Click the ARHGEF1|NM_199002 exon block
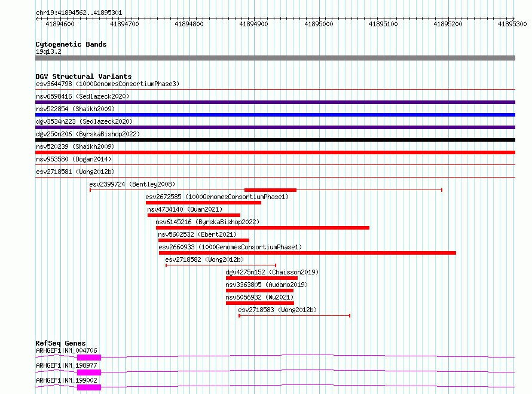The image size is (532, 394). [x=89, y=387]
